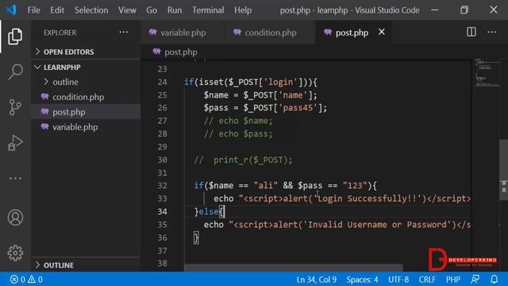Click the Visual Studio Code logo icon
The image size is (508, 286).
[x=11, y=10]
